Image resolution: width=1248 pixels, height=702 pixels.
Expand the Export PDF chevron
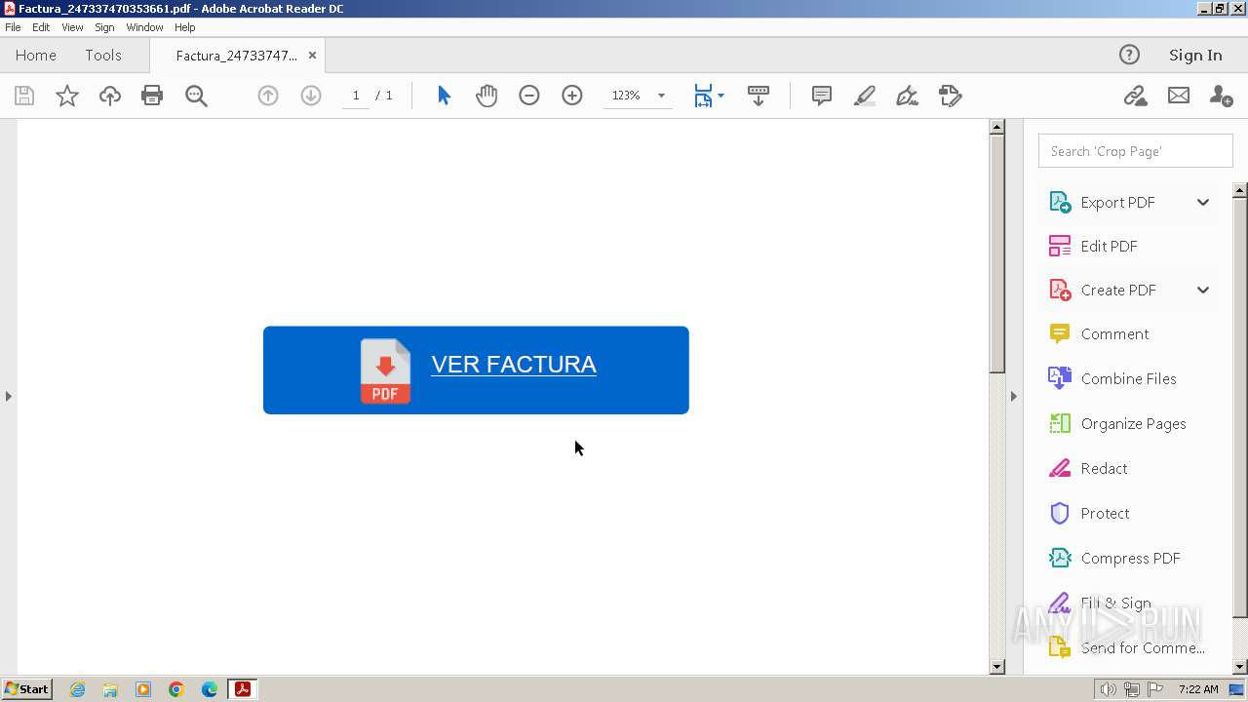[1203, 202]
